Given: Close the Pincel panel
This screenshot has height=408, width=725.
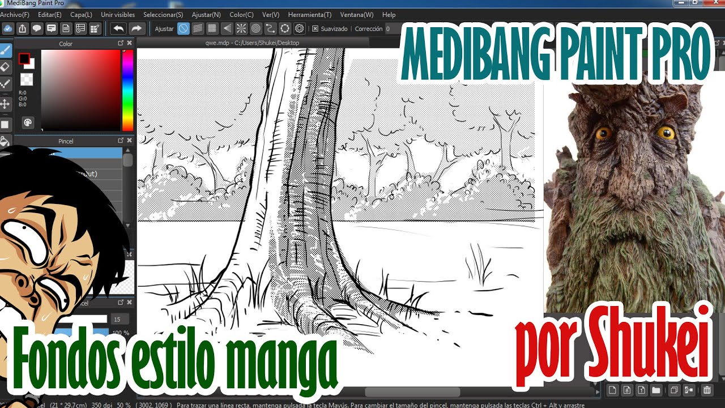Looking at the screenshot, I should point(129,141).
